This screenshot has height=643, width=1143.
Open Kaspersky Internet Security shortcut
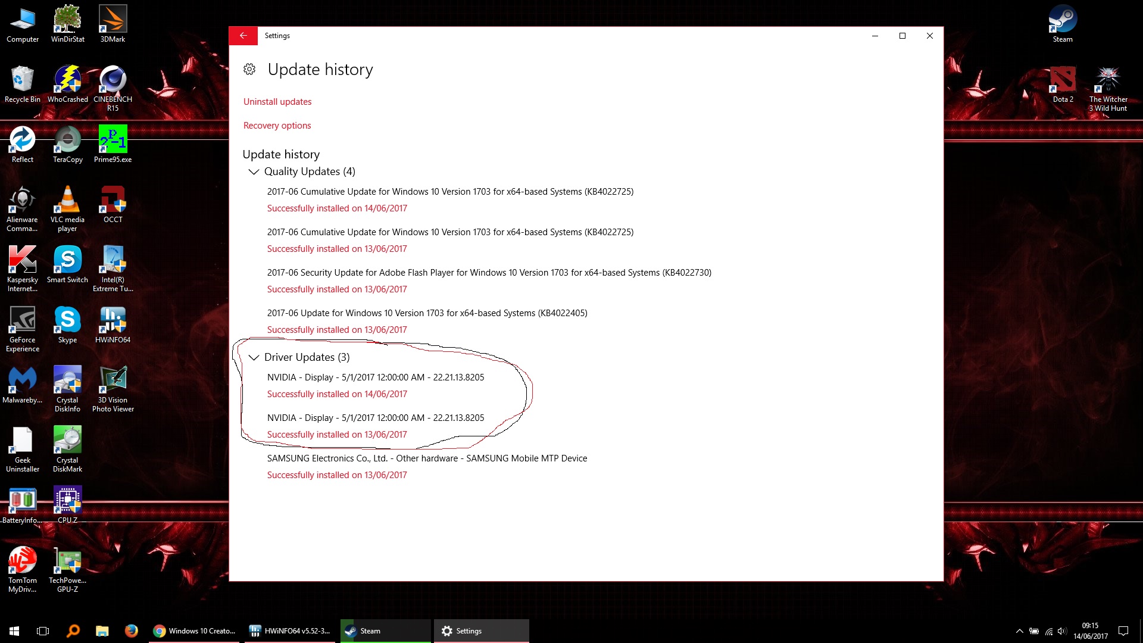23,270
